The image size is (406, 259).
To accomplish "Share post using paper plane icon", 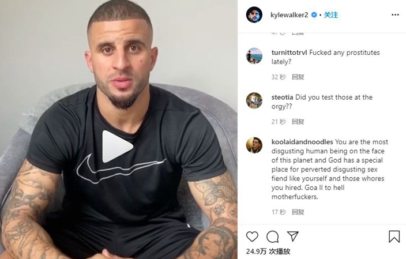I will tap(293, 237).
